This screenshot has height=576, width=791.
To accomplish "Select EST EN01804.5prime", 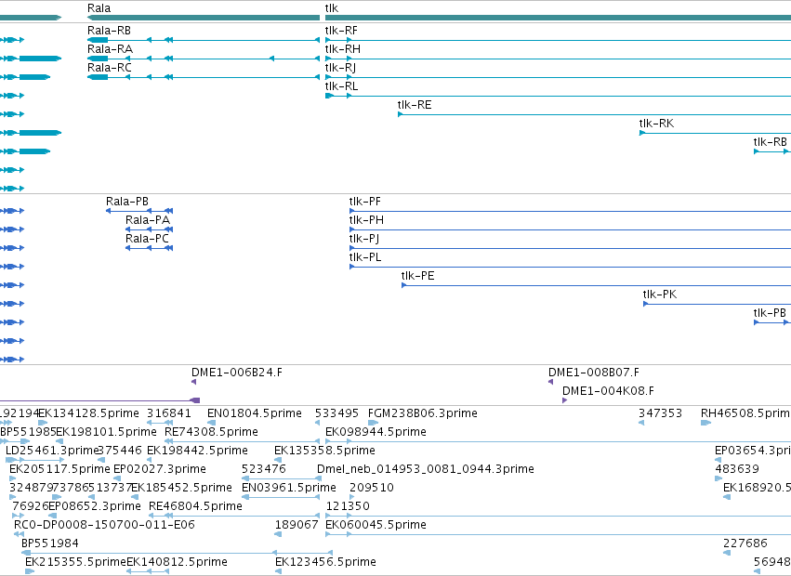I will (255, 413).
